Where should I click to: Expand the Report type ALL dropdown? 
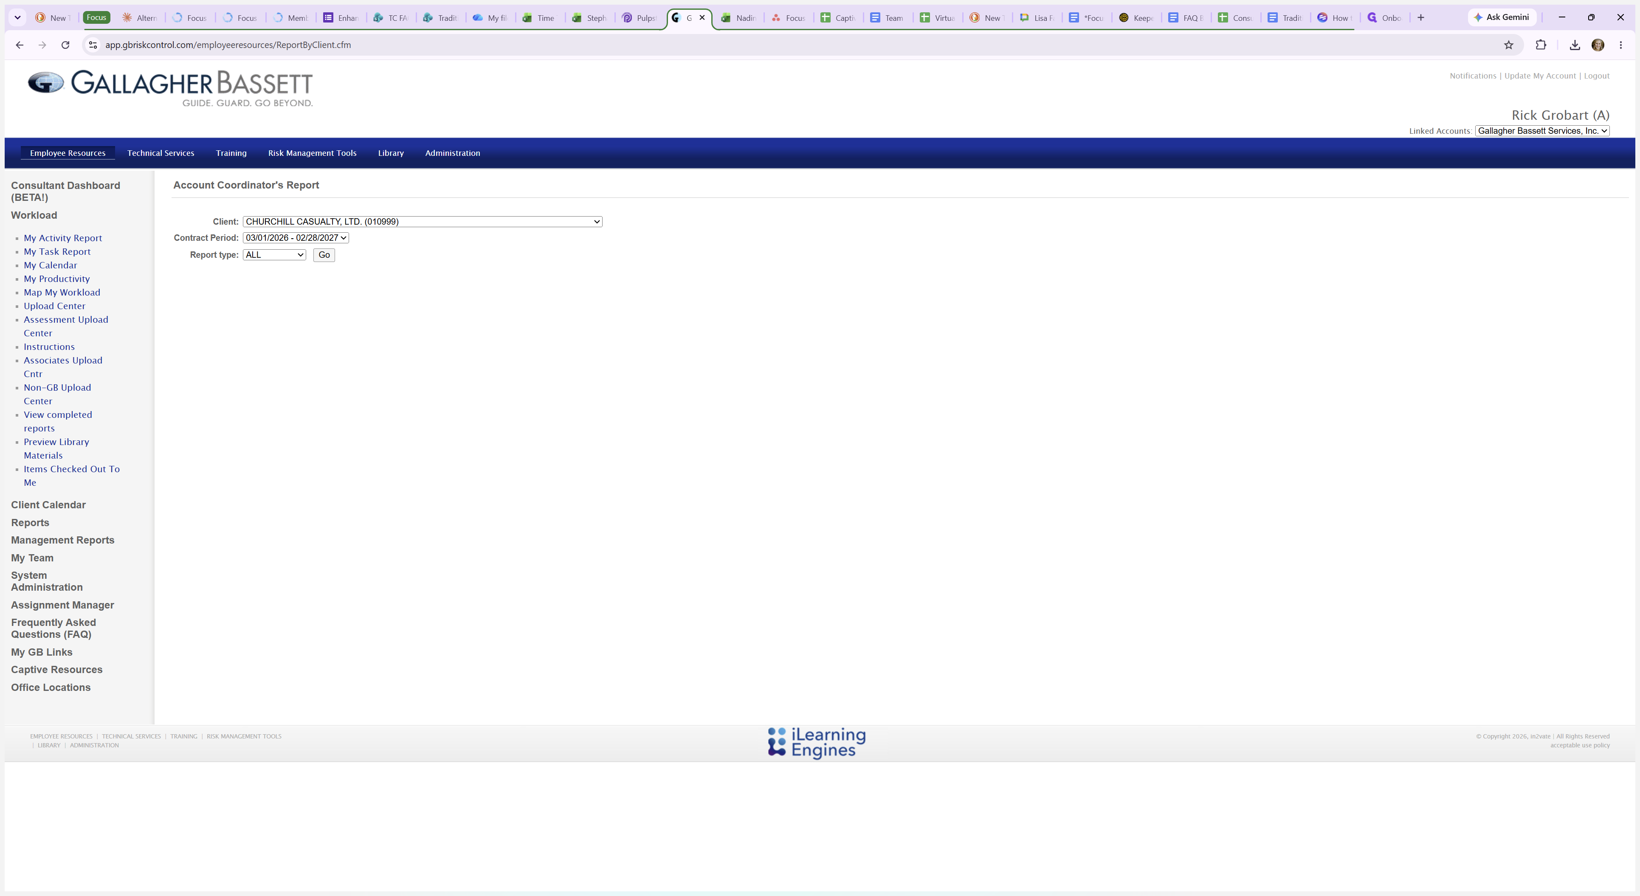(x=274, y=255)
